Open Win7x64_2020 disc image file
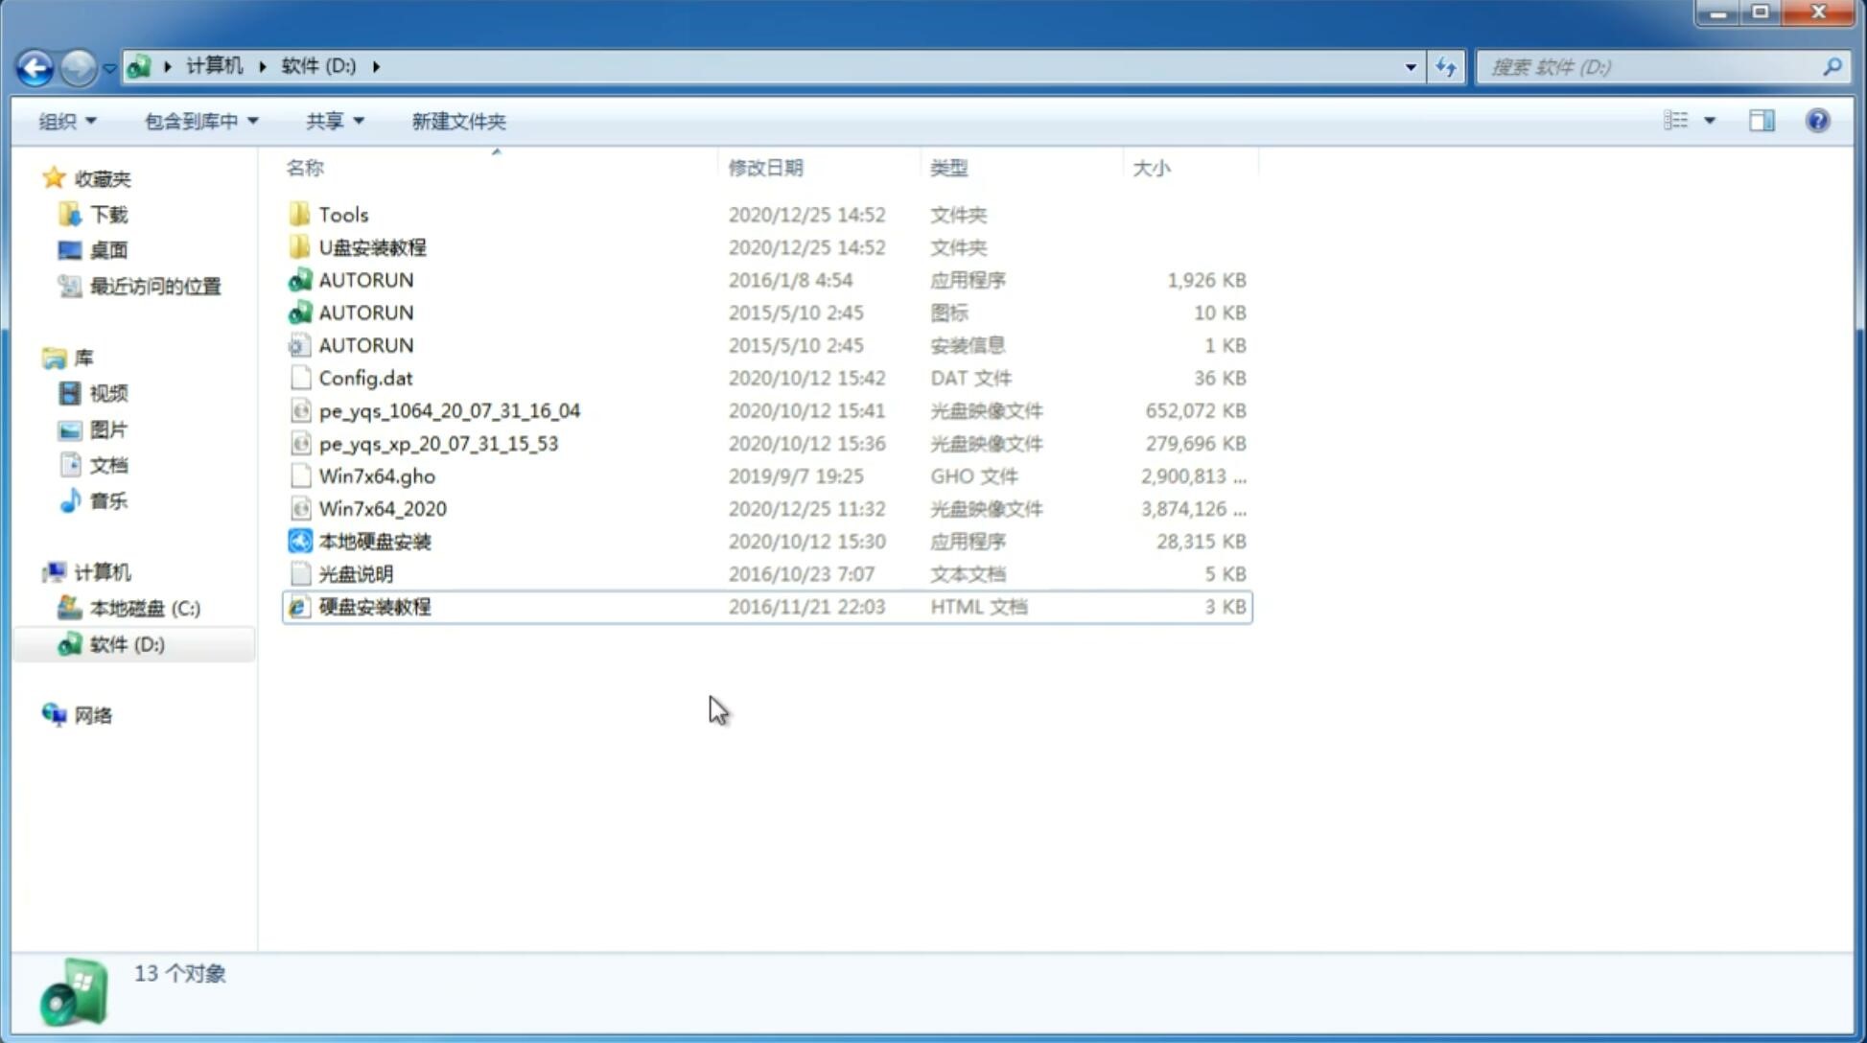Viewport: 1867px width, 1043px height. [384, 507]
